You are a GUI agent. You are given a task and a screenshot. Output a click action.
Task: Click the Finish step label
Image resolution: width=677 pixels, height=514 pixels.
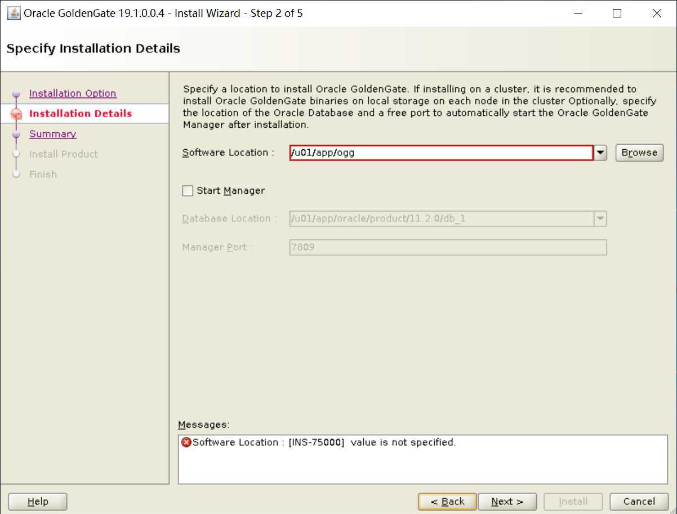point(43,175)
